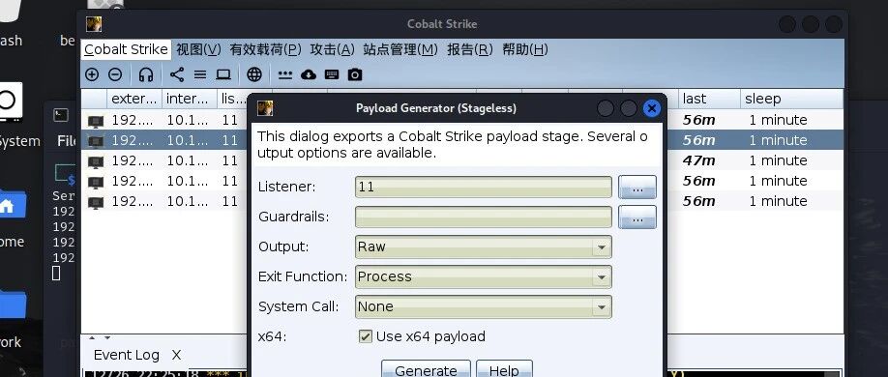This screenshot has width=888, height=377.
Task: Click the Payload Generator dialog title icon
Action: tap(265, 108)
